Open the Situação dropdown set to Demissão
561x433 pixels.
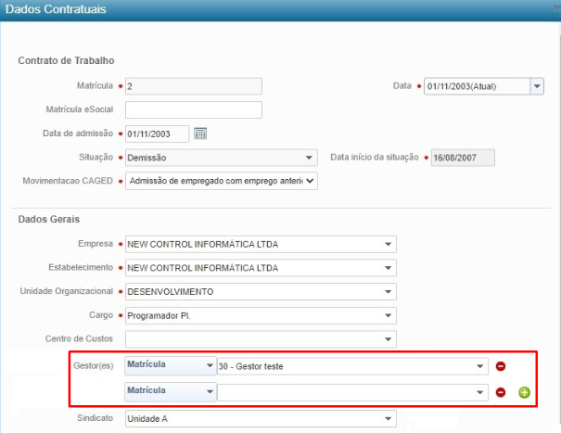[309, 158]
